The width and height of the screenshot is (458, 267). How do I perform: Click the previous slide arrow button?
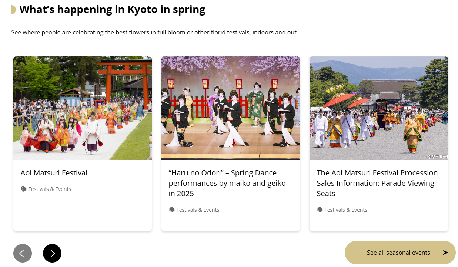click(x=23, y=253)
